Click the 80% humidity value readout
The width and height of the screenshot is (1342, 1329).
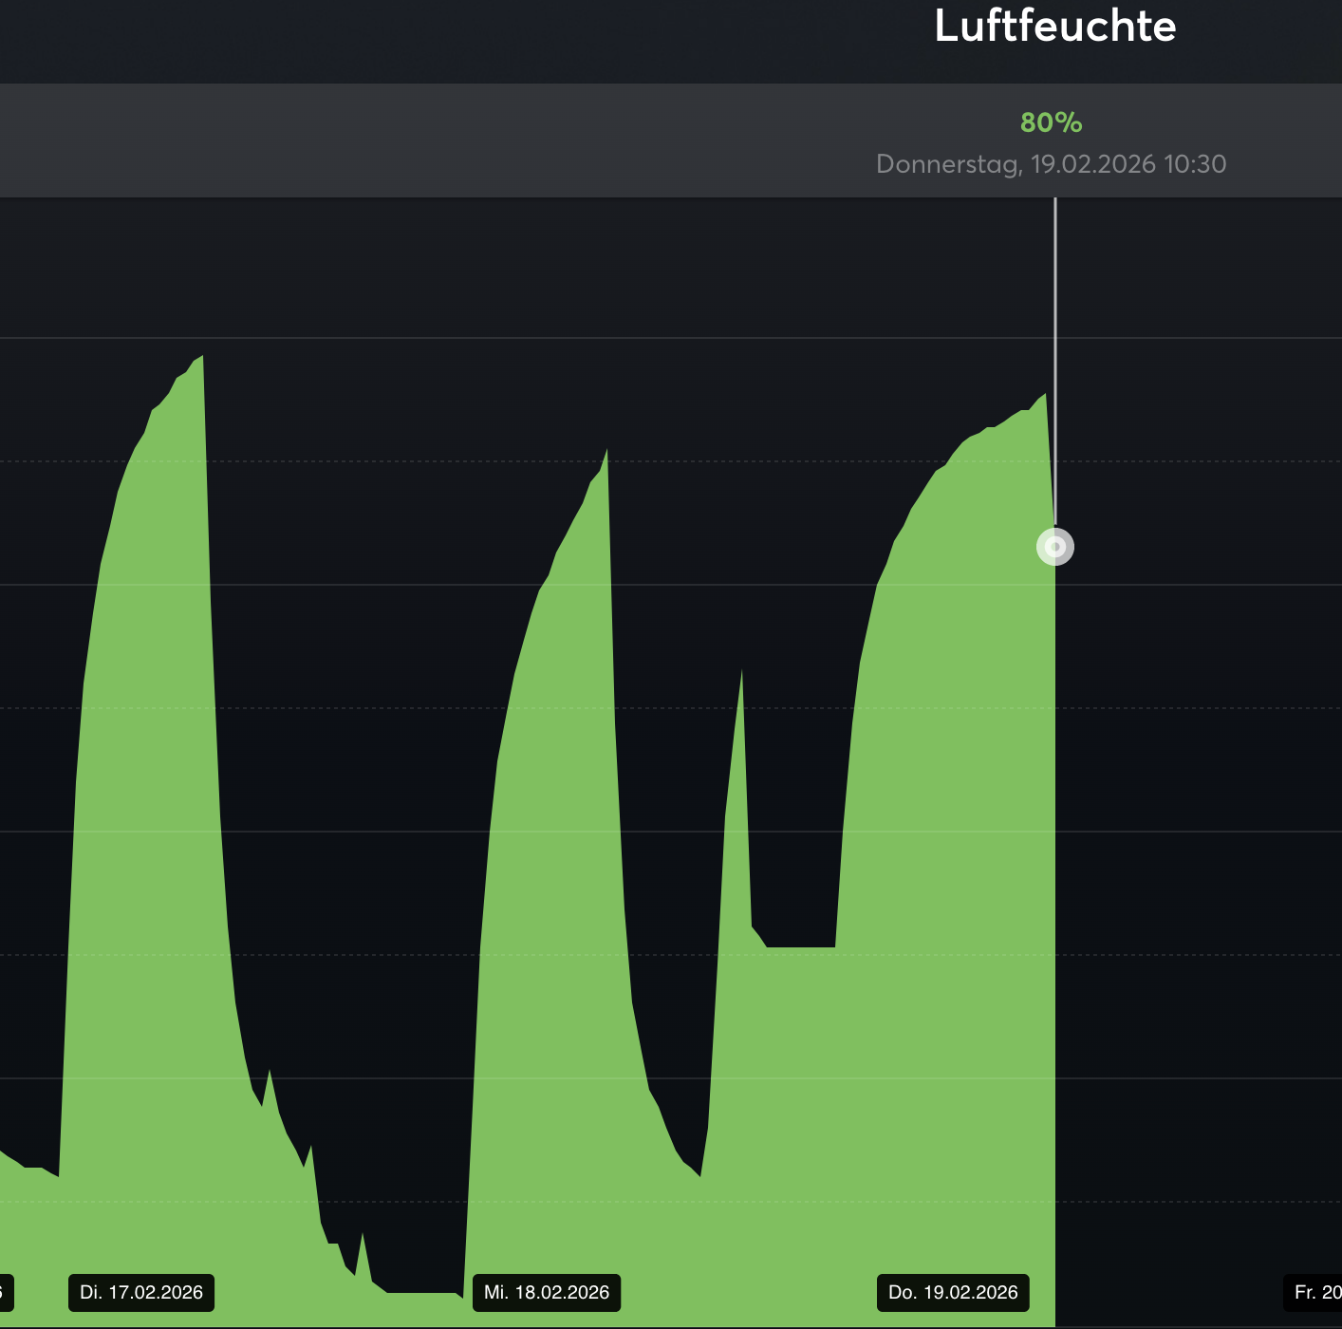(1052, 122)
